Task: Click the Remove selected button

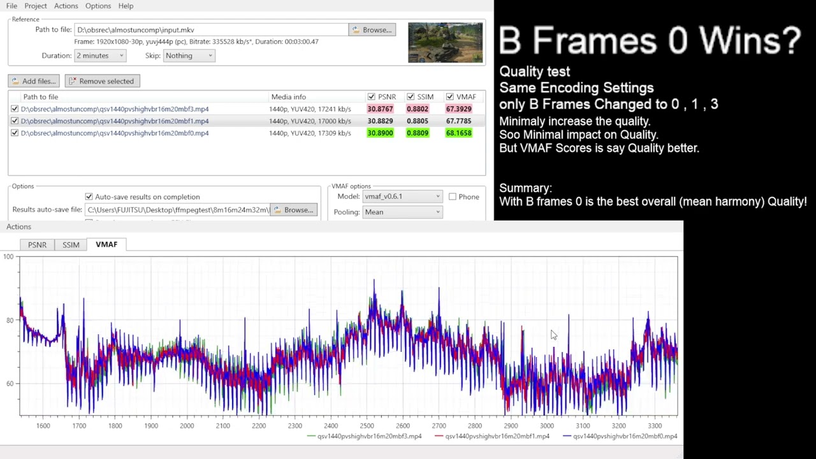Action: pyautogui.click(x=101, y=81)
